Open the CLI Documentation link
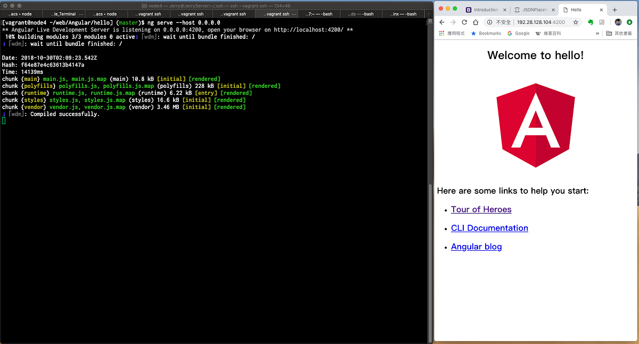Viewport: 639px width, 344px height. click(489, 228)
